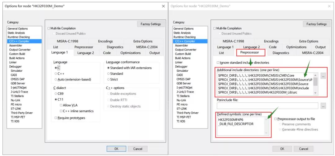Switch to Language 2 tab in left dialog
335x156 pixels.
[86, 53]
